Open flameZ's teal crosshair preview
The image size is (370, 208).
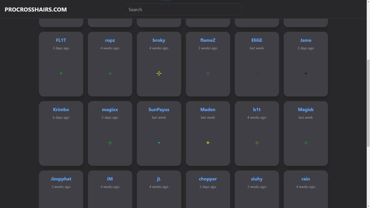(208, 73)
